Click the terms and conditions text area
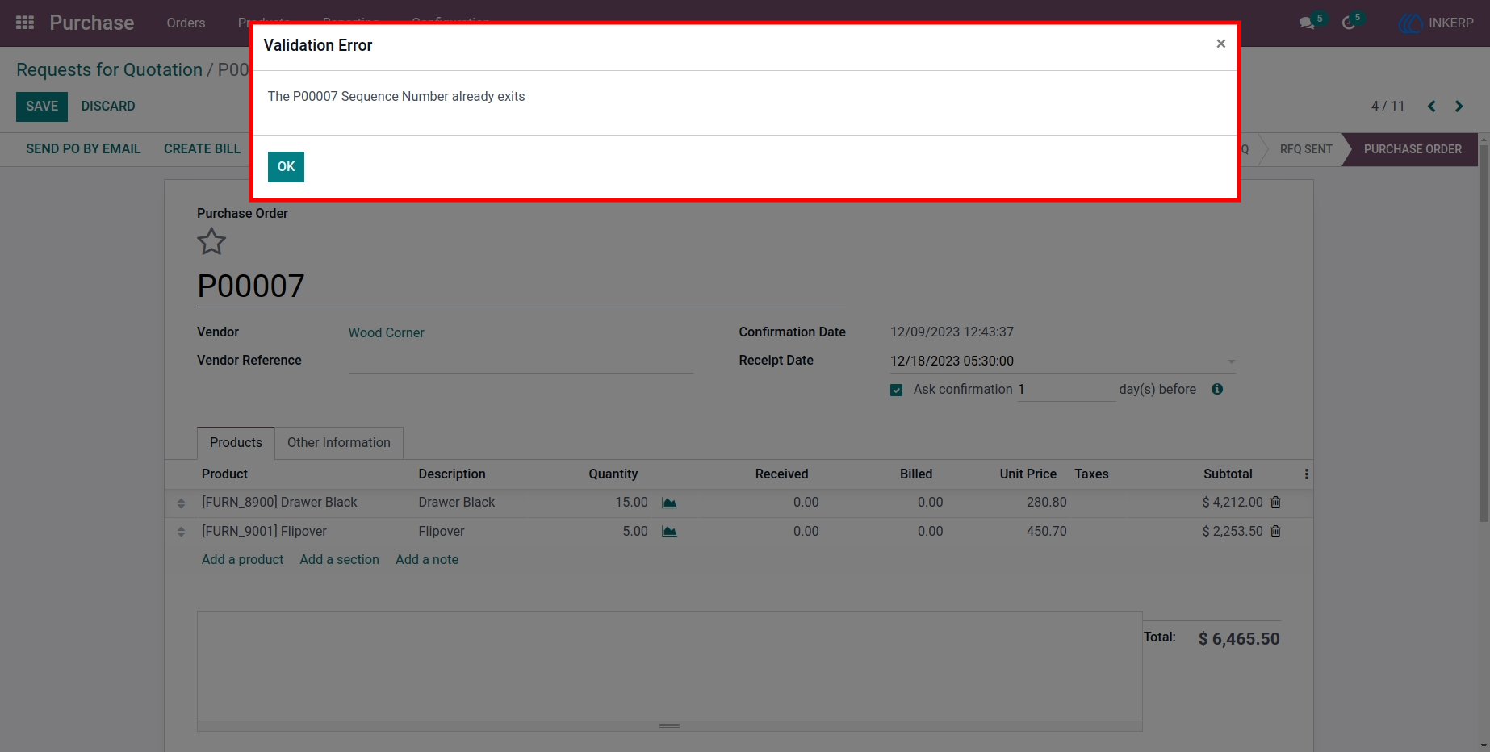Viewport: 1490px width, 752px height. 669,666
